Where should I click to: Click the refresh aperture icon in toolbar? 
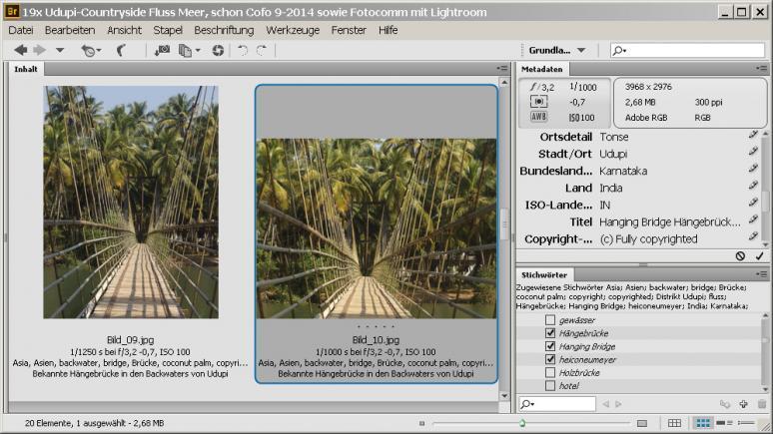pyautogui.click(x=218, y=50)
